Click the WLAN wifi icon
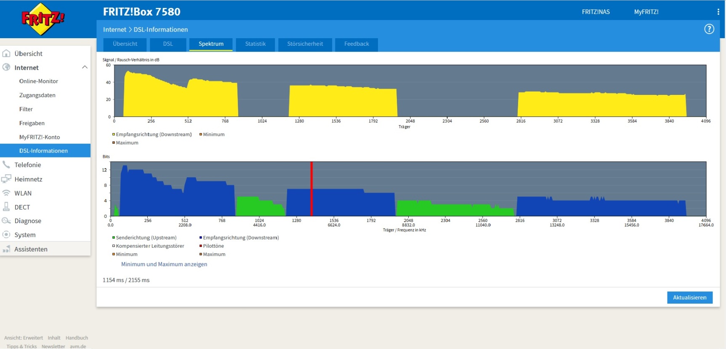The width and height of the screenshot is (726, 349). click(x=6, y=193)
